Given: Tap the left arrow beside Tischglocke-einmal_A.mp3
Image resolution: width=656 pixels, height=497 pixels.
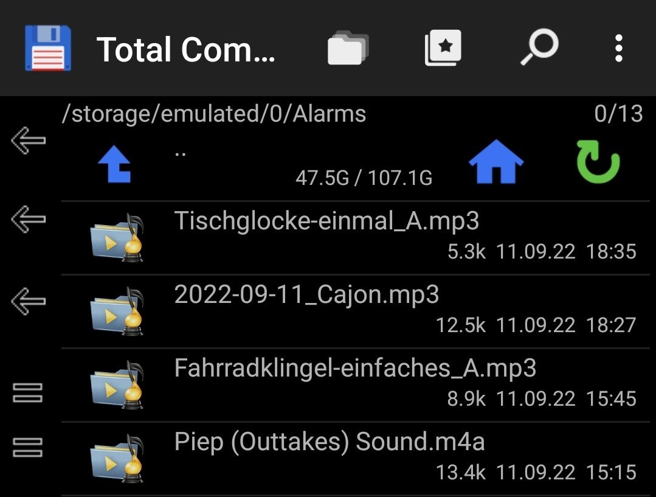Looking at the screenshot, I should 28,218.
